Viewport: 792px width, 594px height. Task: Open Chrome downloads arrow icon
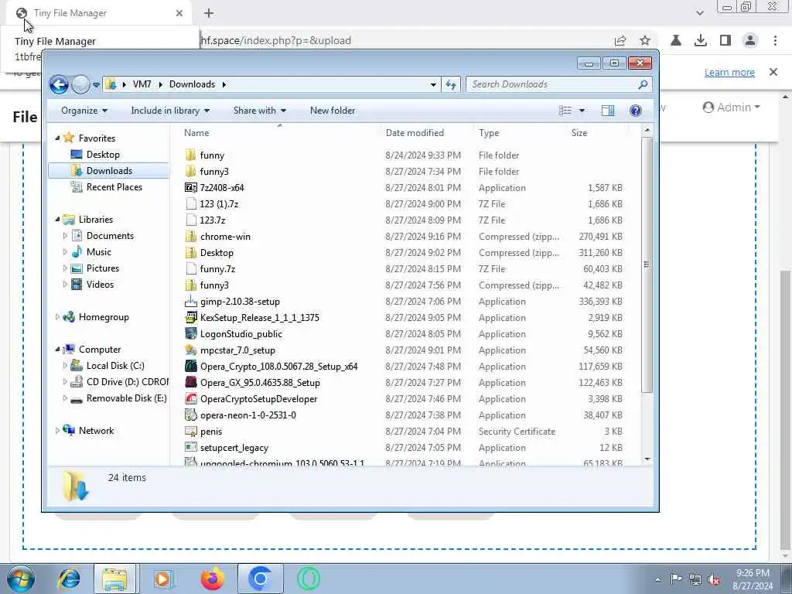tap(700, 40)
